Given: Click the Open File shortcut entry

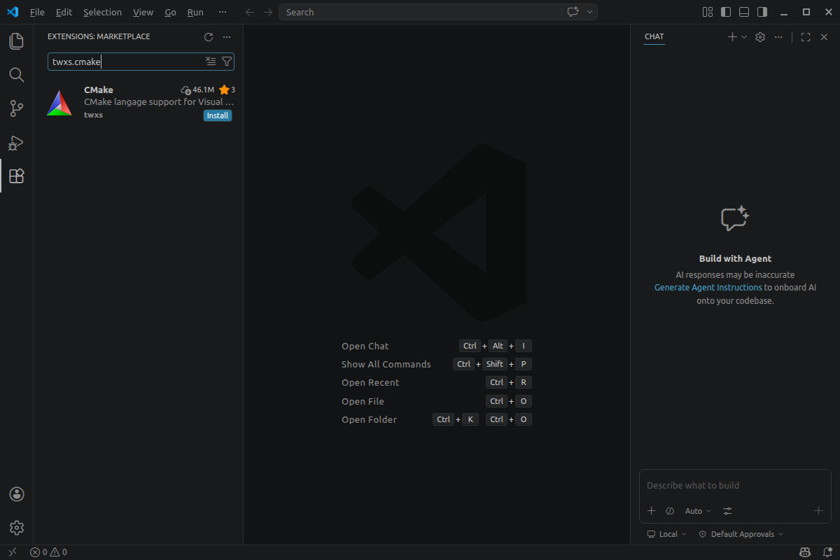Looking at the screenshot, I should [363, 401].
